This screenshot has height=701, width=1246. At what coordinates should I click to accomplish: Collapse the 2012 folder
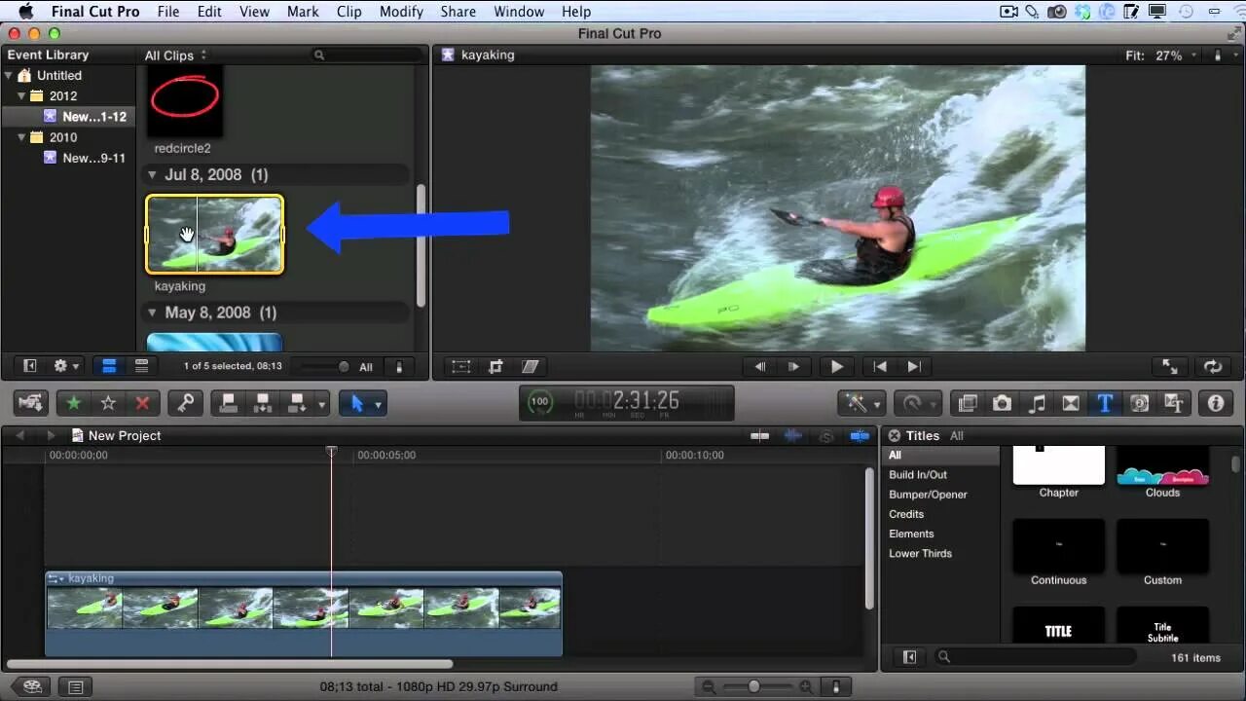pos(22,96)
